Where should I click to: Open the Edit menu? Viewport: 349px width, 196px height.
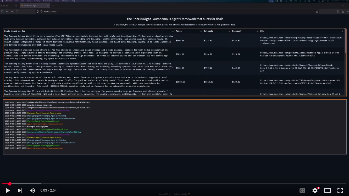22,1
